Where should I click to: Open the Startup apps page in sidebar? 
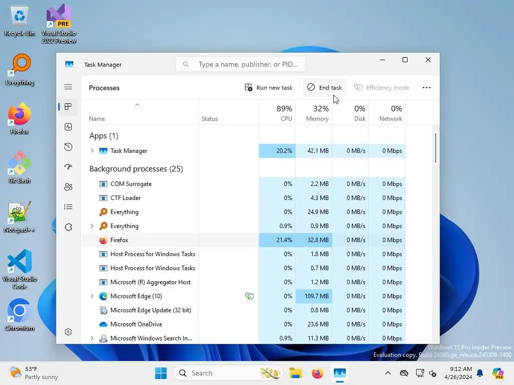68,166
